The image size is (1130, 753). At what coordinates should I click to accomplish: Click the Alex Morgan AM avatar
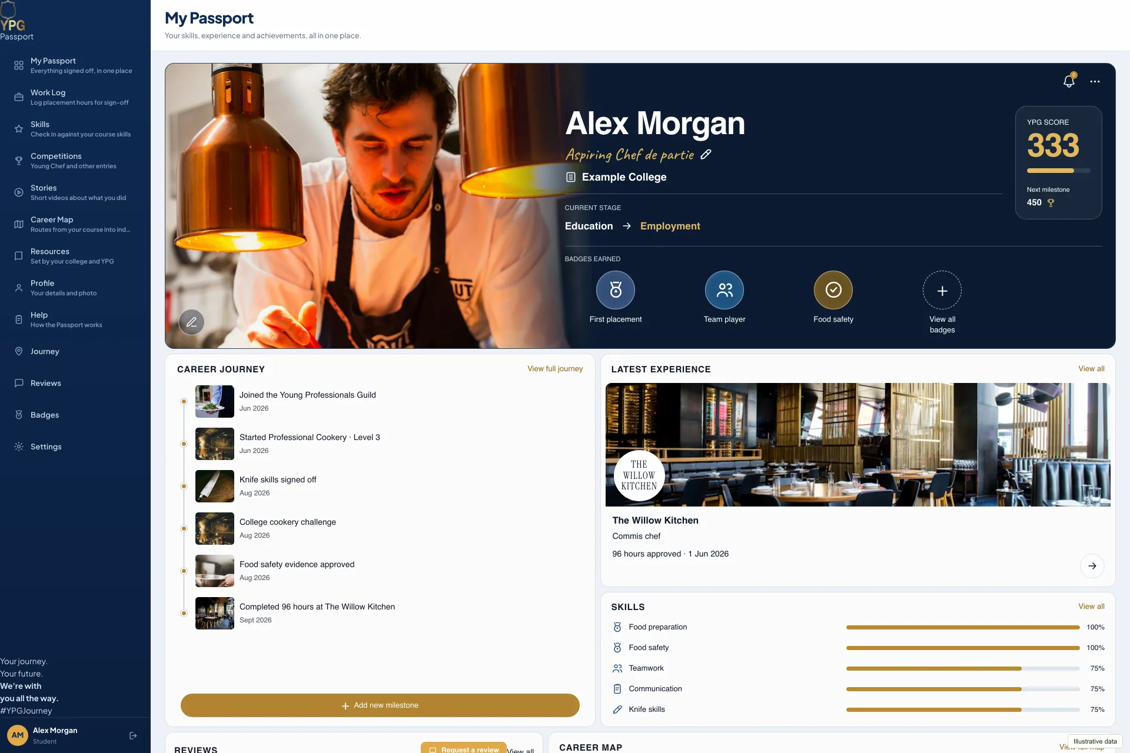click(x=18, y=735)
